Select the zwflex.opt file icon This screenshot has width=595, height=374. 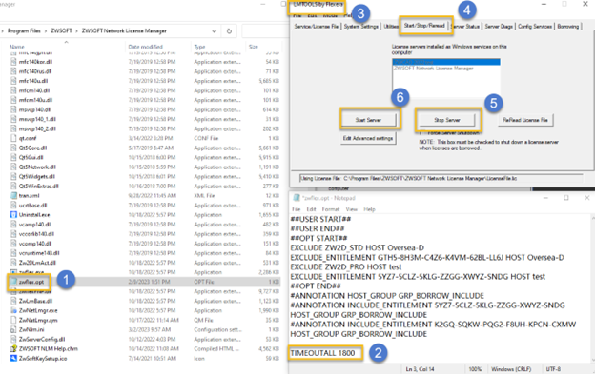click(x=13, y=282)
